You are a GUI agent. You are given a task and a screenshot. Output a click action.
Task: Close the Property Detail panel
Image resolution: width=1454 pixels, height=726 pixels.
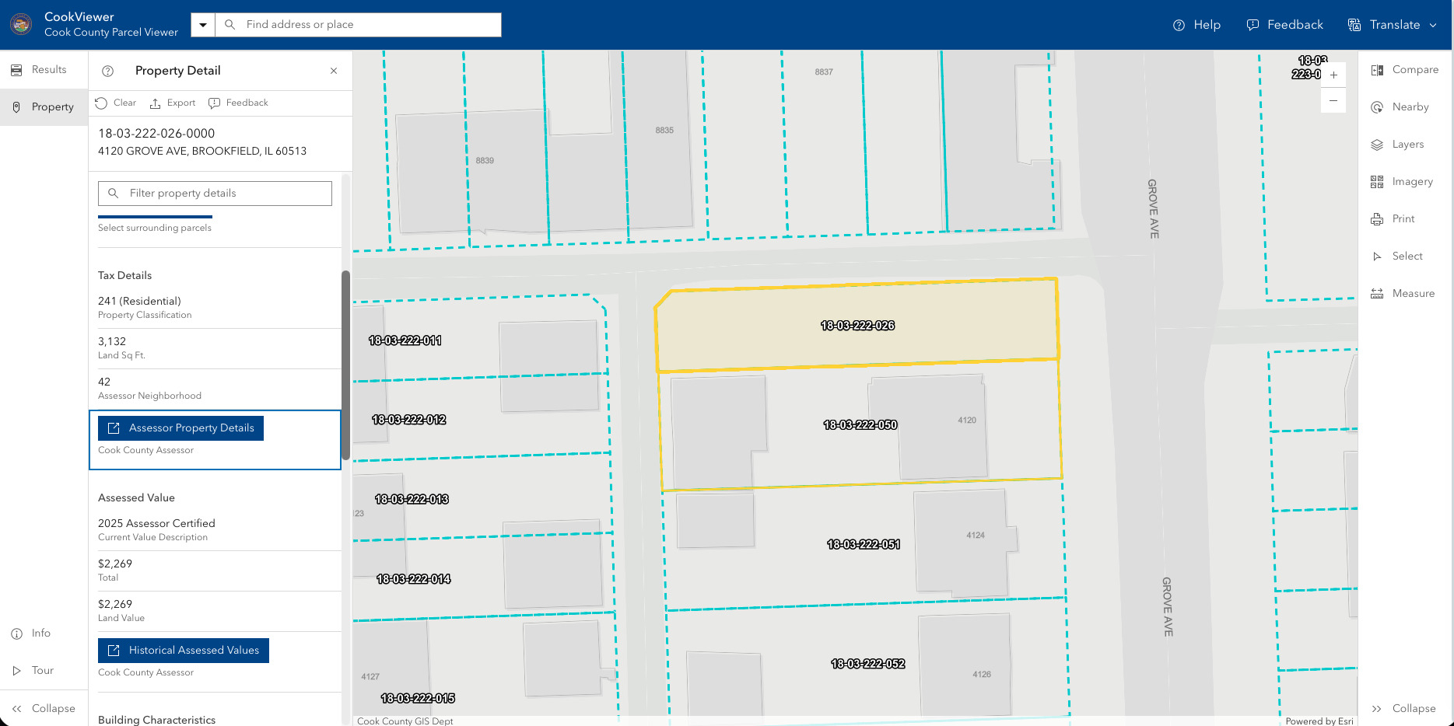[x=334, y=71]
